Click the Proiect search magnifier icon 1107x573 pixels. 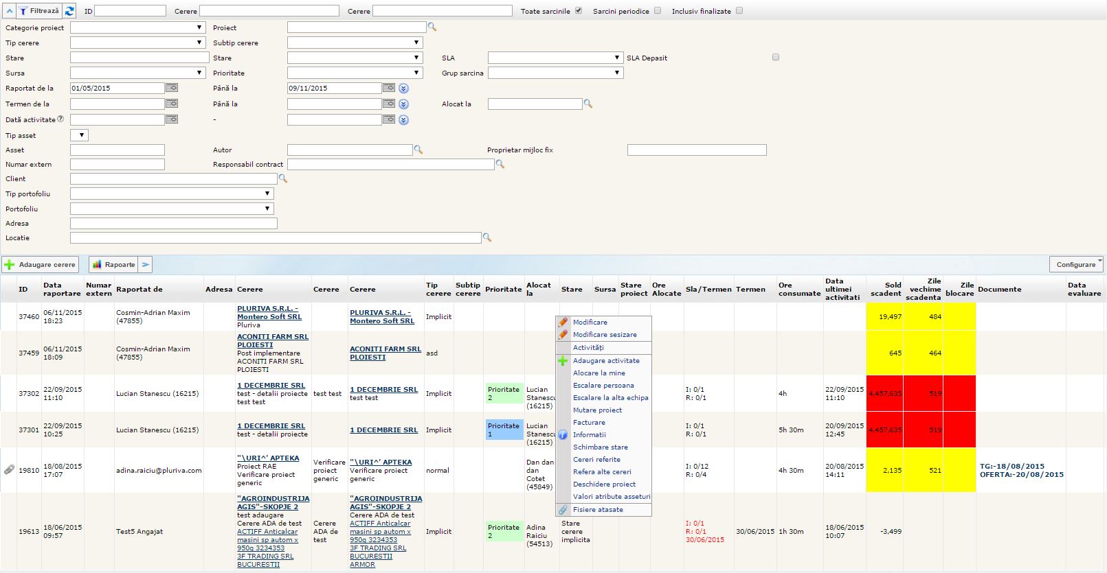coord(432,27)
